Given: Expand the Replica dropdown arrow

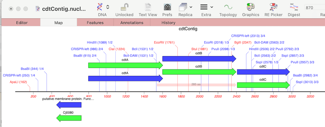Looking at the screenshot, I should [191, 7].
